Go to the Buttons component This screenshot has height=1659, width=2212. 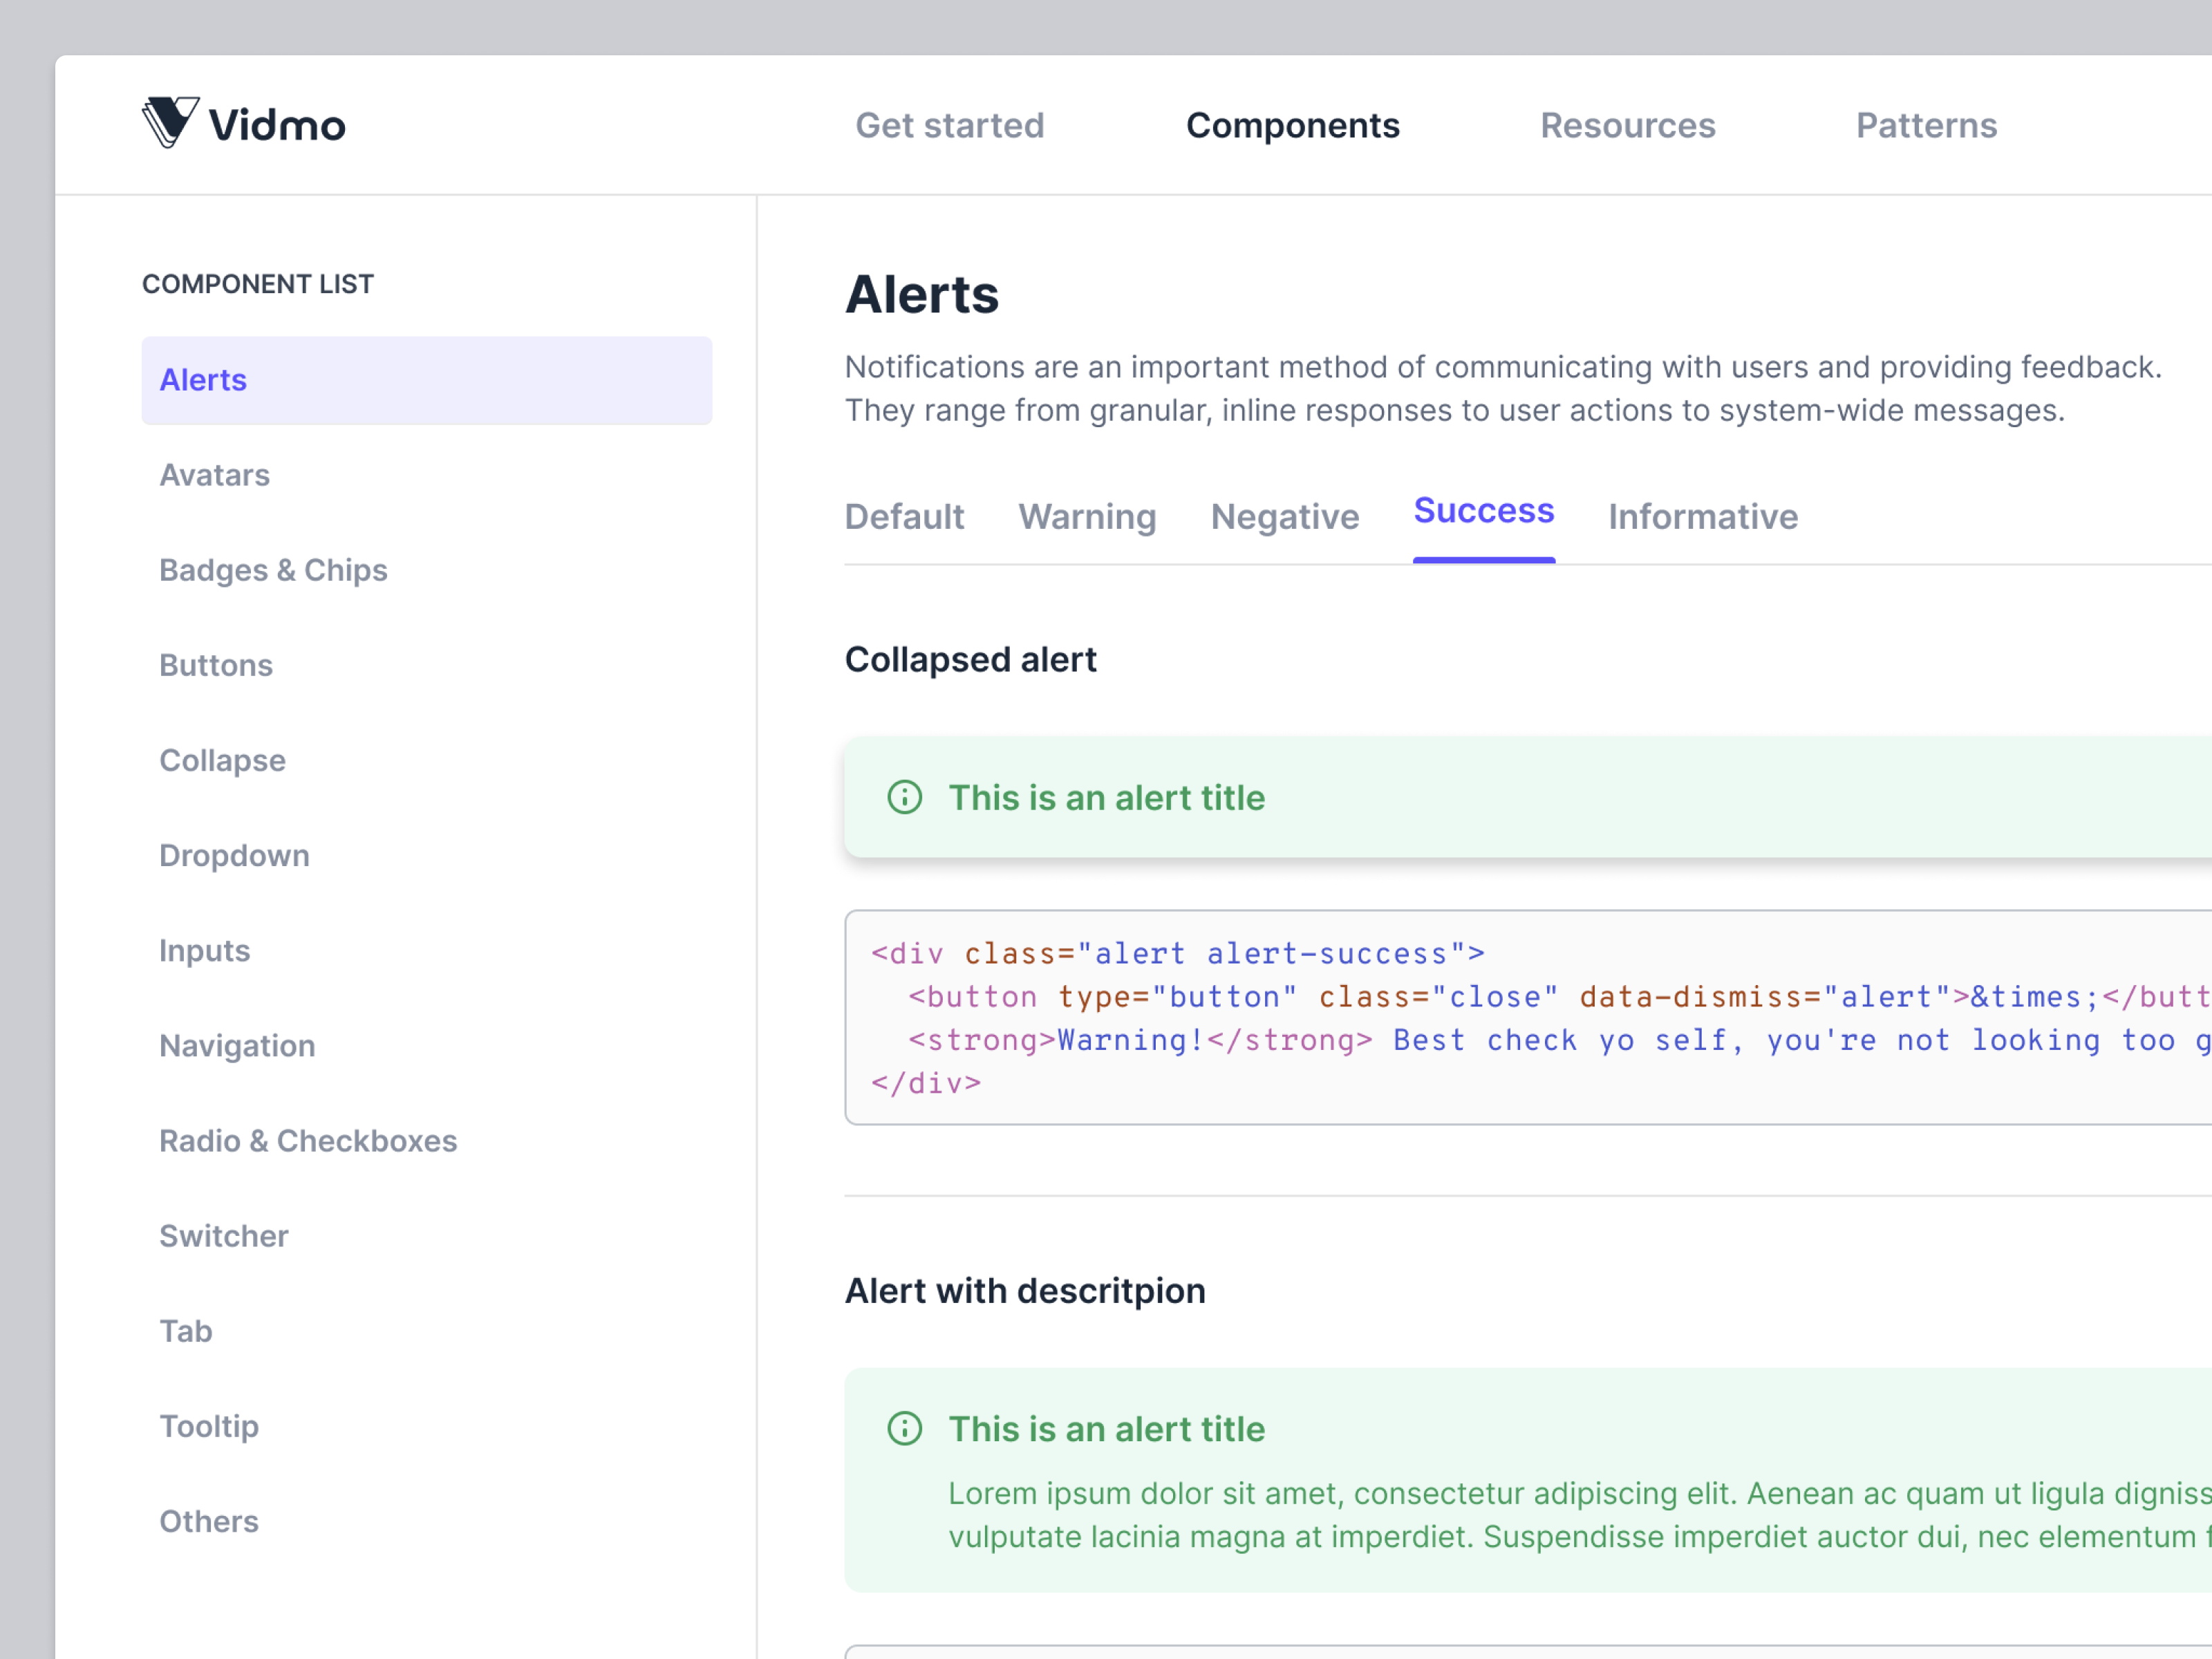[215, 665]
